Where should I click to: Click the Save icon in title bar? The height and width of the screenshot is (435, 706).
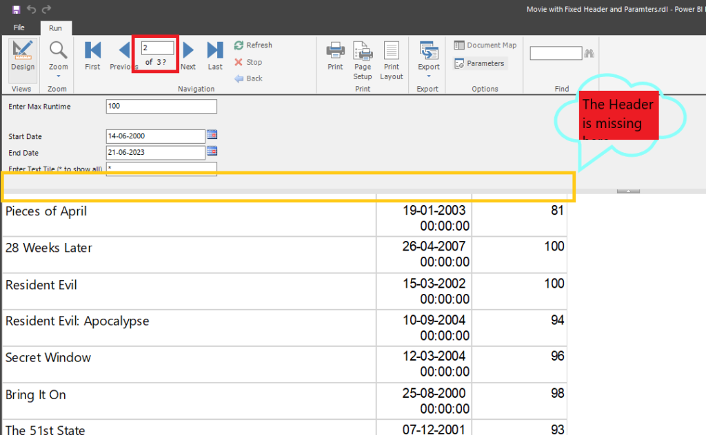pyautogui.click(x=17, y=10)
